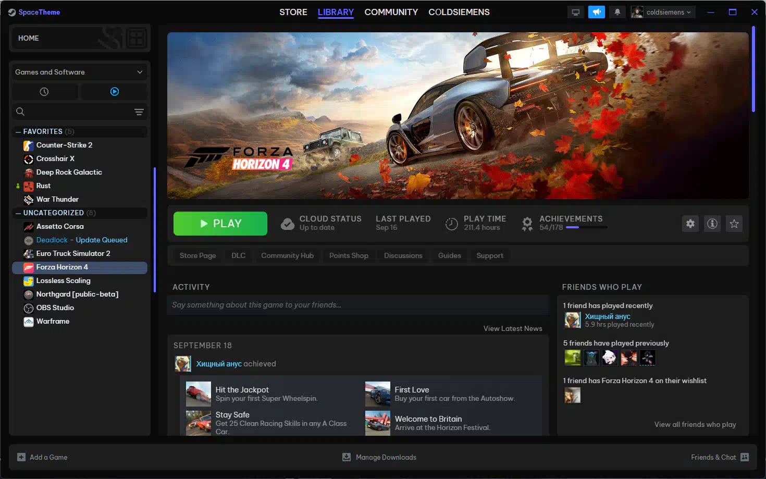Open friend Хищный анус in Friends Who Play
Image resolution: width=766 pixels, height=479 pixels.
(608, 316)
